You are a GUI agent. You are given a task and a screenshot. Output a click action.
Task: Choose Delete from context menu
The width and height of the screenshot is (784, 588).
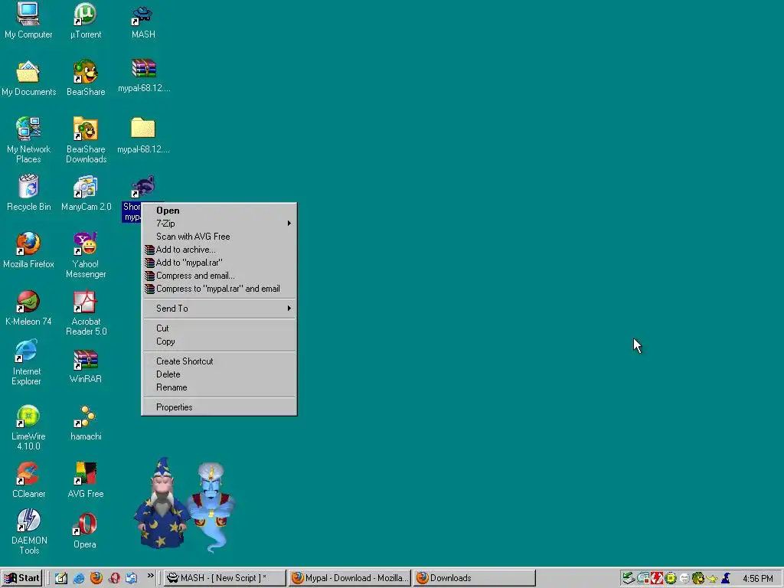pyautogui.click(x=220, y=374)
